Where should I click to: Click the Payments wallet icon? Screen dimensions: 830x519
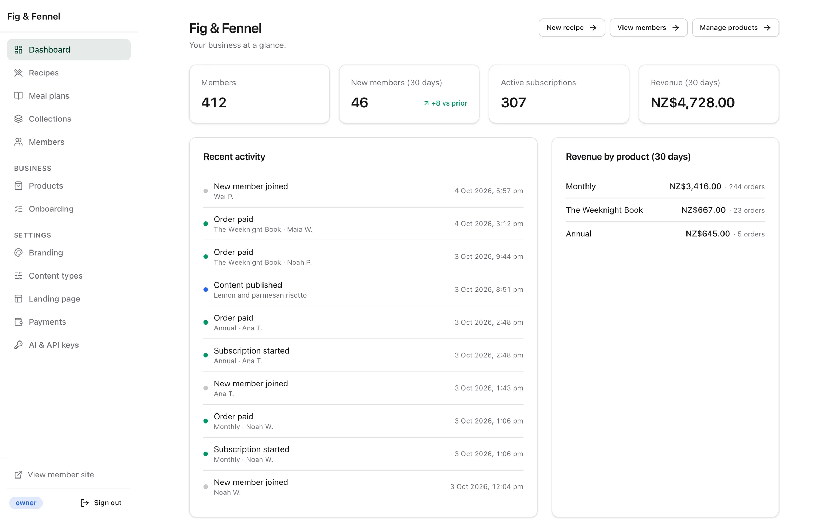click(x=18, y=322)
